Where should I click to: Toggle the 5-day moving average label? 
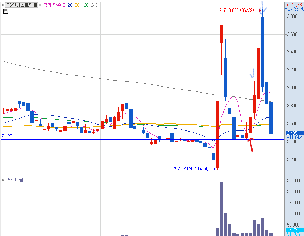[x=64, y=5]
